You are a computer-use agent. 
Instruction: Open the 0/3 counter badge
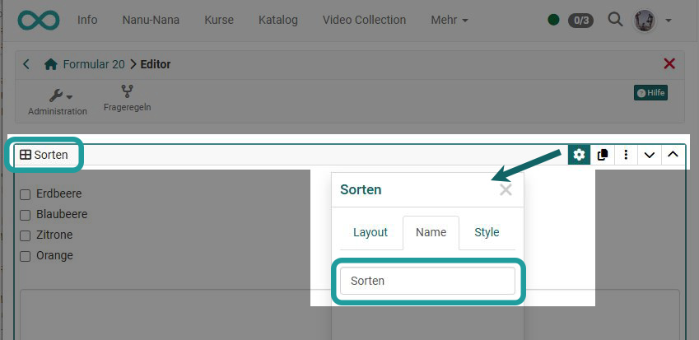[581, 21]
